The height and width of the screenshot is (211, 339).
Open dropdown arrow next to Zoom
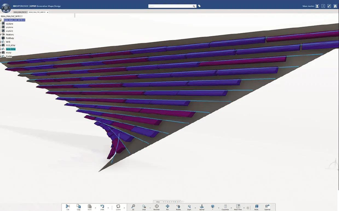[195, 208]
